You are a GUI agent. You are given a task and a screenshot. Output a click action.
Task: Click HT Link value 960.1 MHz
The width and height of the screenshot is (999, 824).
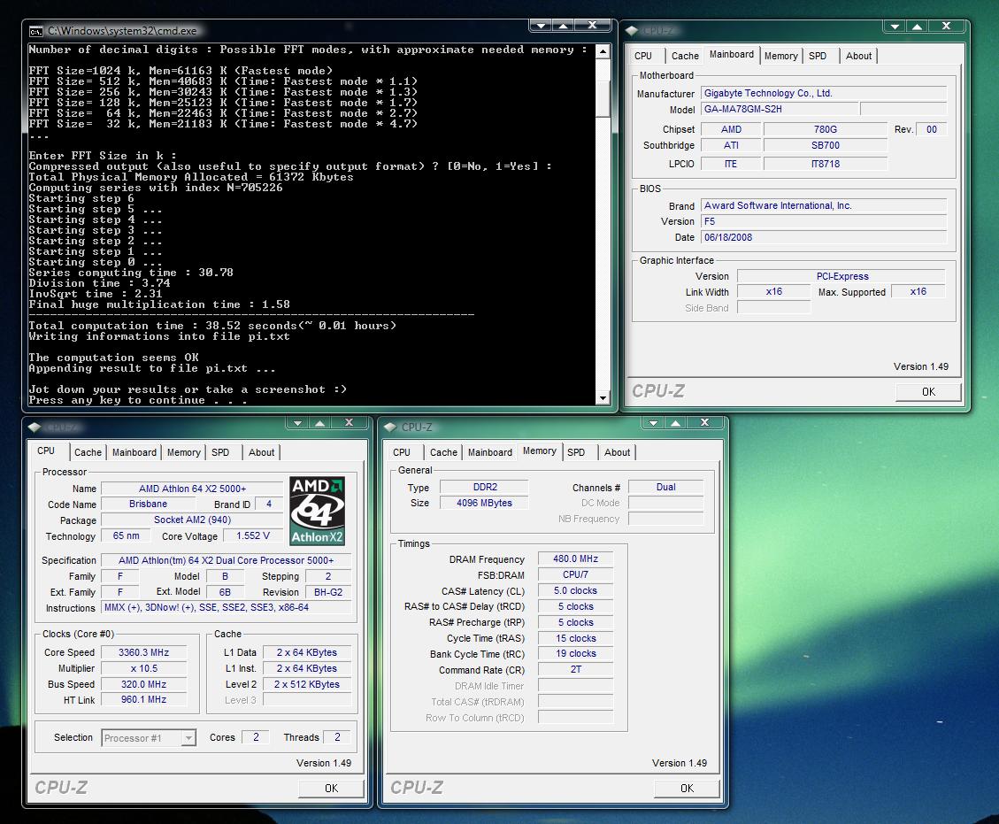coord(144,700)
